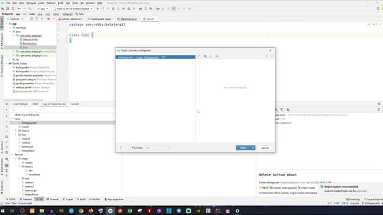Screen dimensions: 383x215
Task: Open the Help menu
Action: coord(100,3)
